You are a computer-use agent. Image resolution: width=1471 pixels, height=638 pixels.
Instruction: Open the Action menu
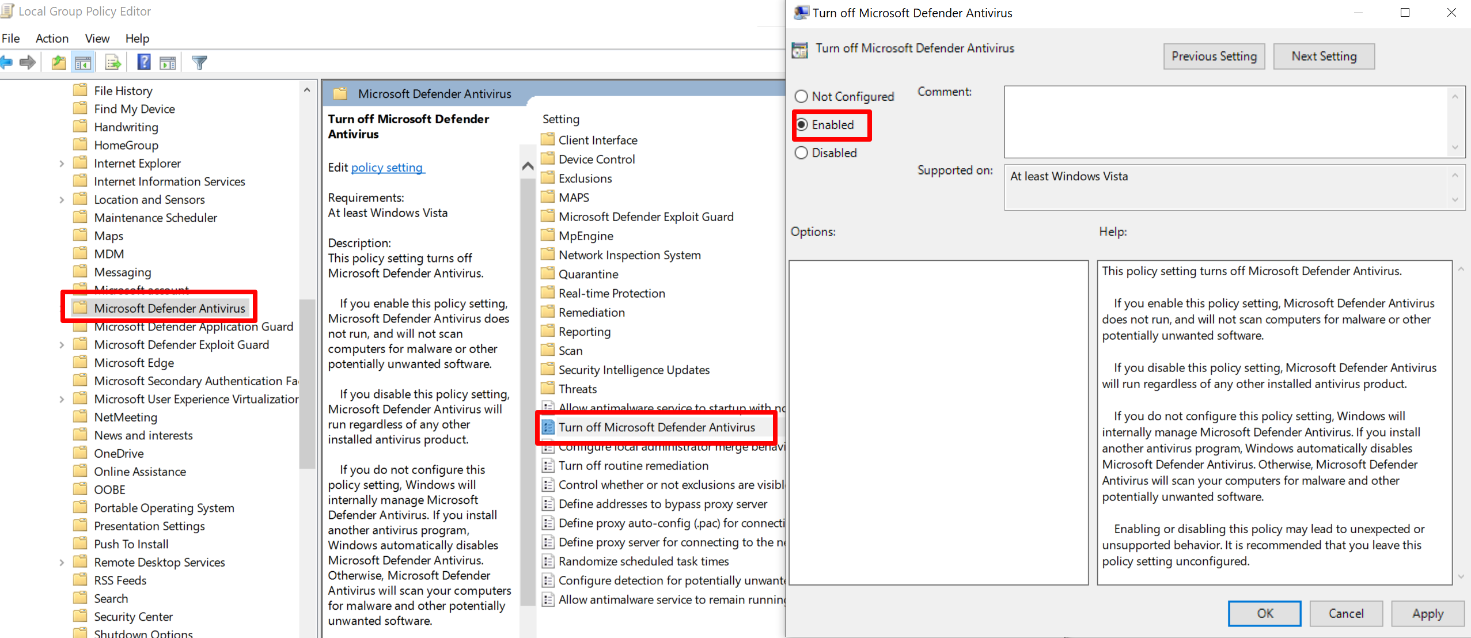pyautogui.click(x=52, y=39)
